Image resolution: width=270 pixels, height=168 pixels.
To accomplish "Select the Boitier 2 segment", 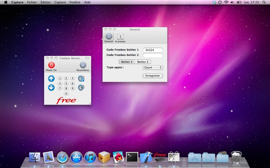I will tap(143, 62).
